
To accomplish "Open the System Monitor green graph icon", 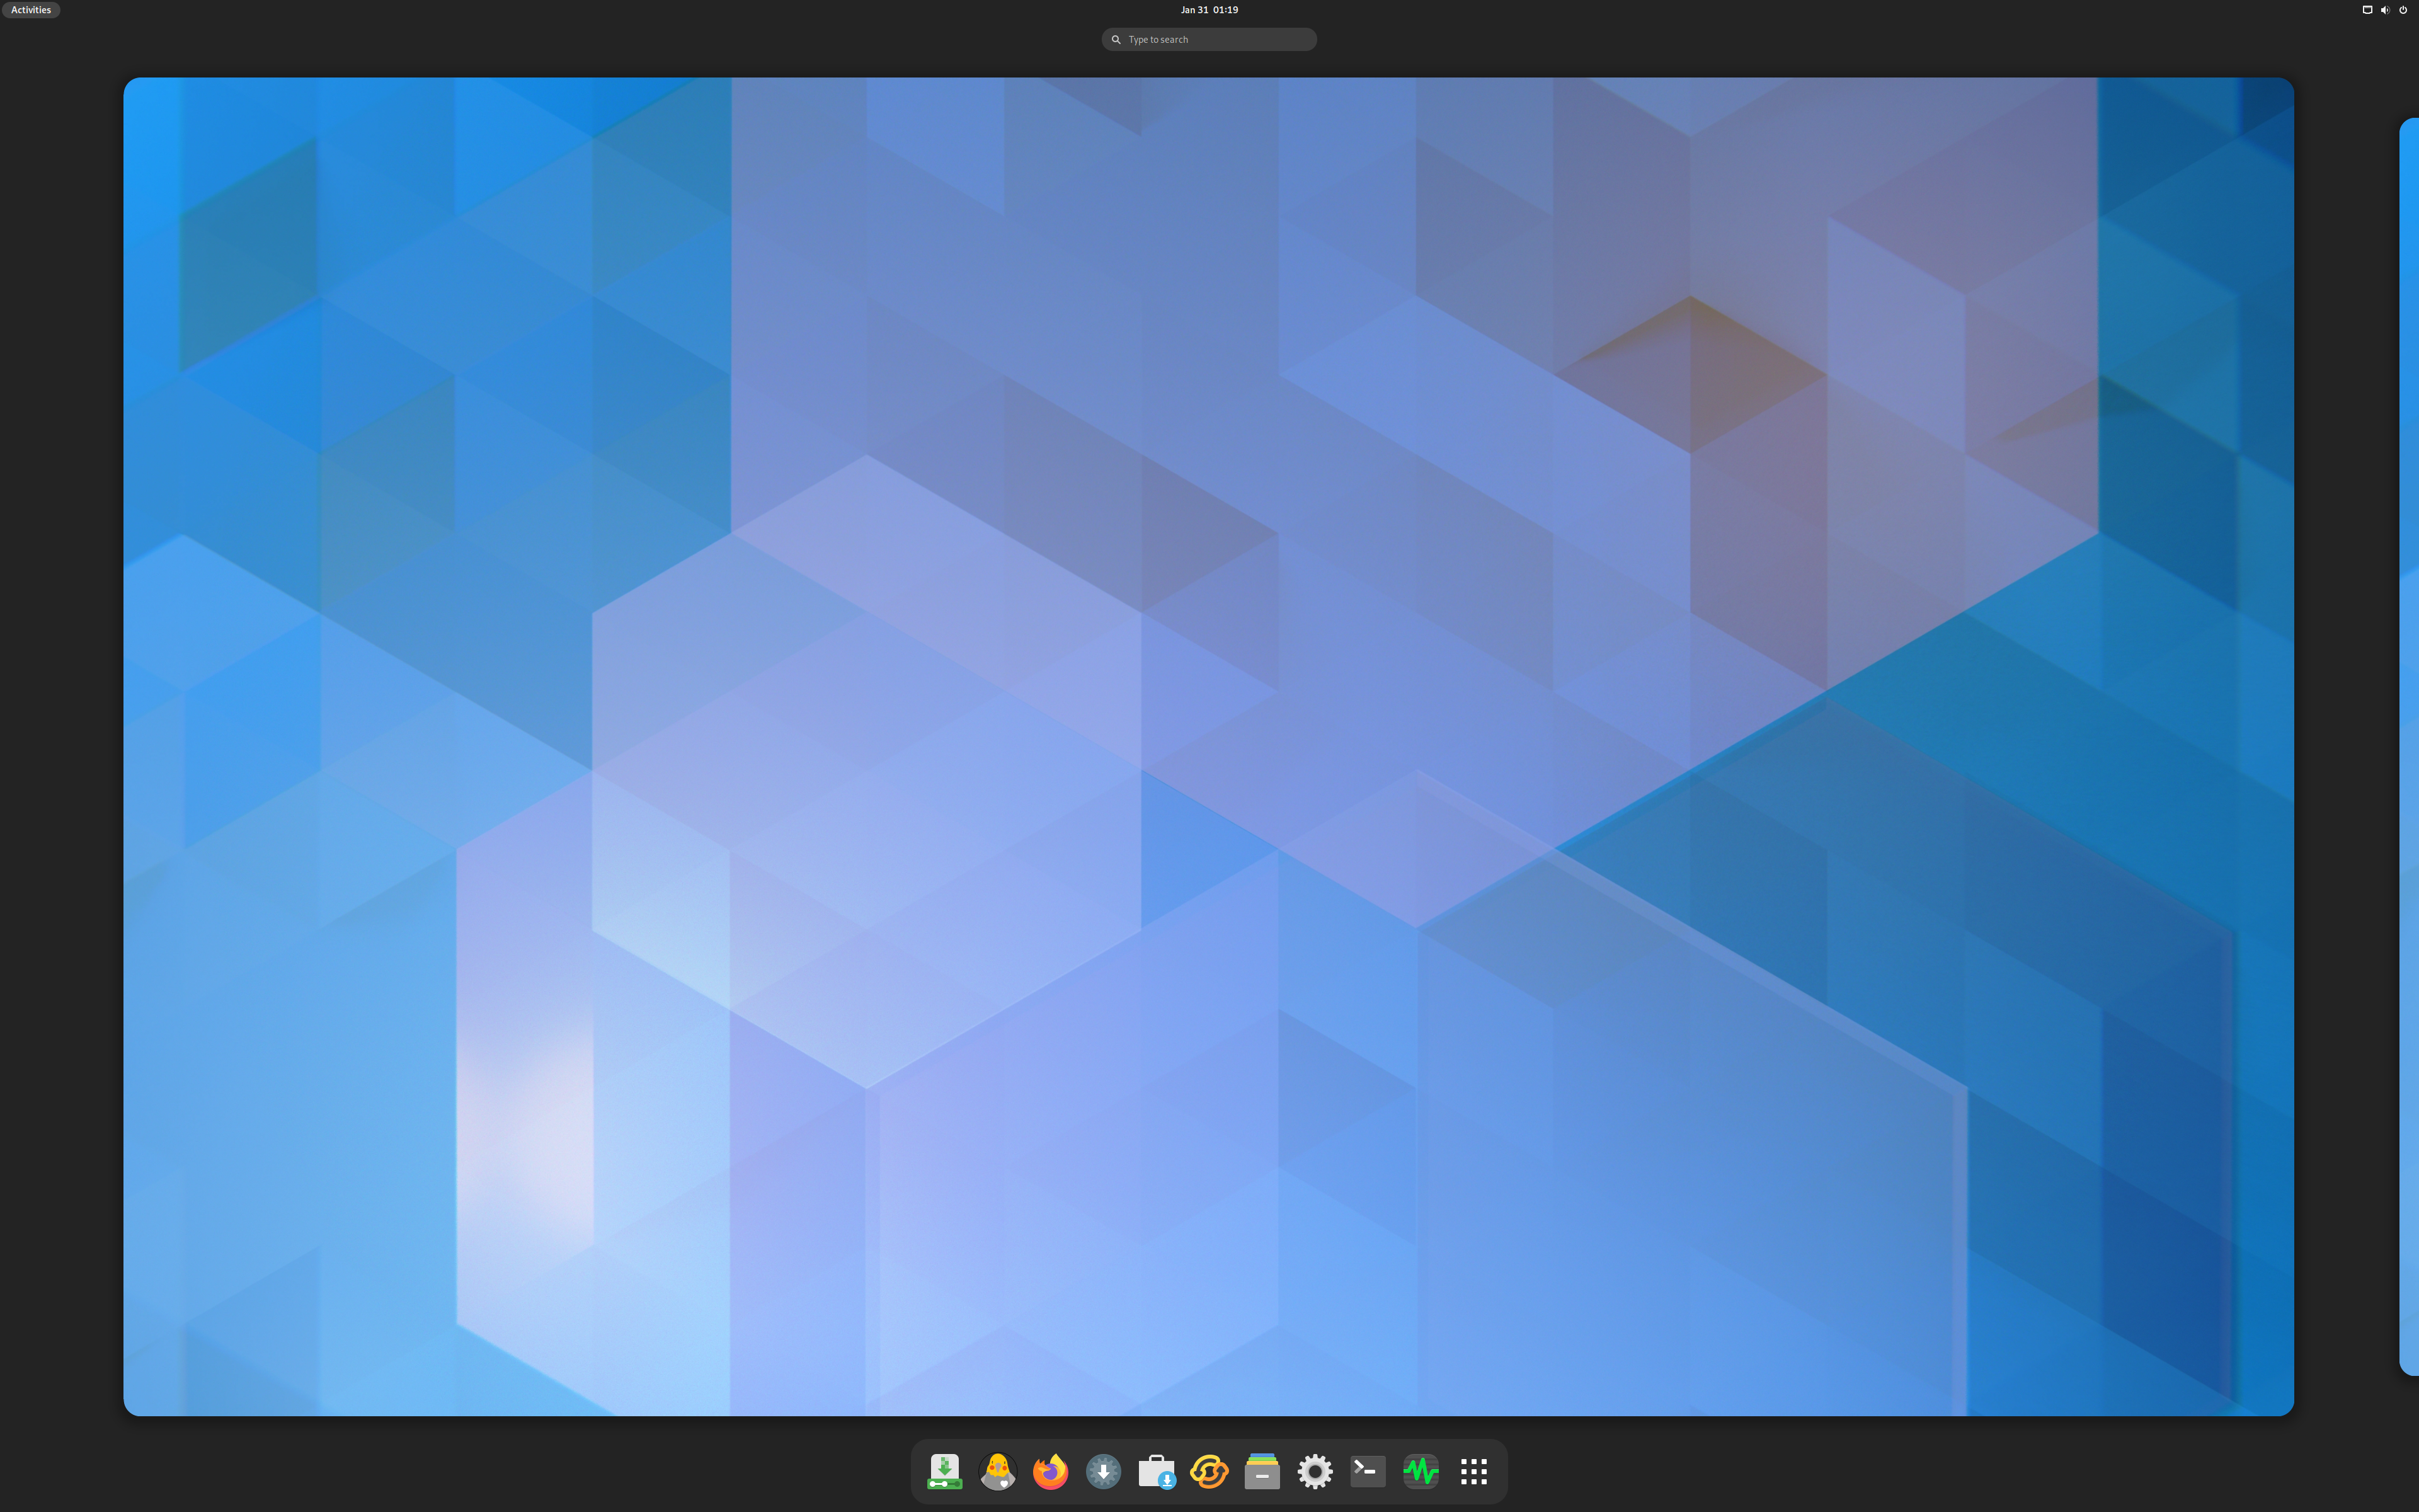I will (x=1421, y=1471).
